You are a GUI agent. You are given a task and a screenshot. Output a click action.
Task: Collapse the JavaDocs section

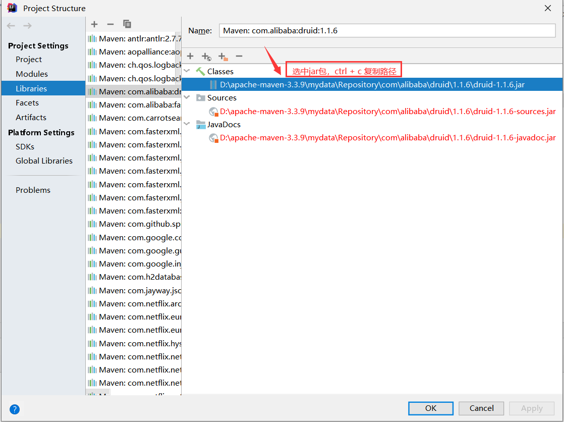186,124
